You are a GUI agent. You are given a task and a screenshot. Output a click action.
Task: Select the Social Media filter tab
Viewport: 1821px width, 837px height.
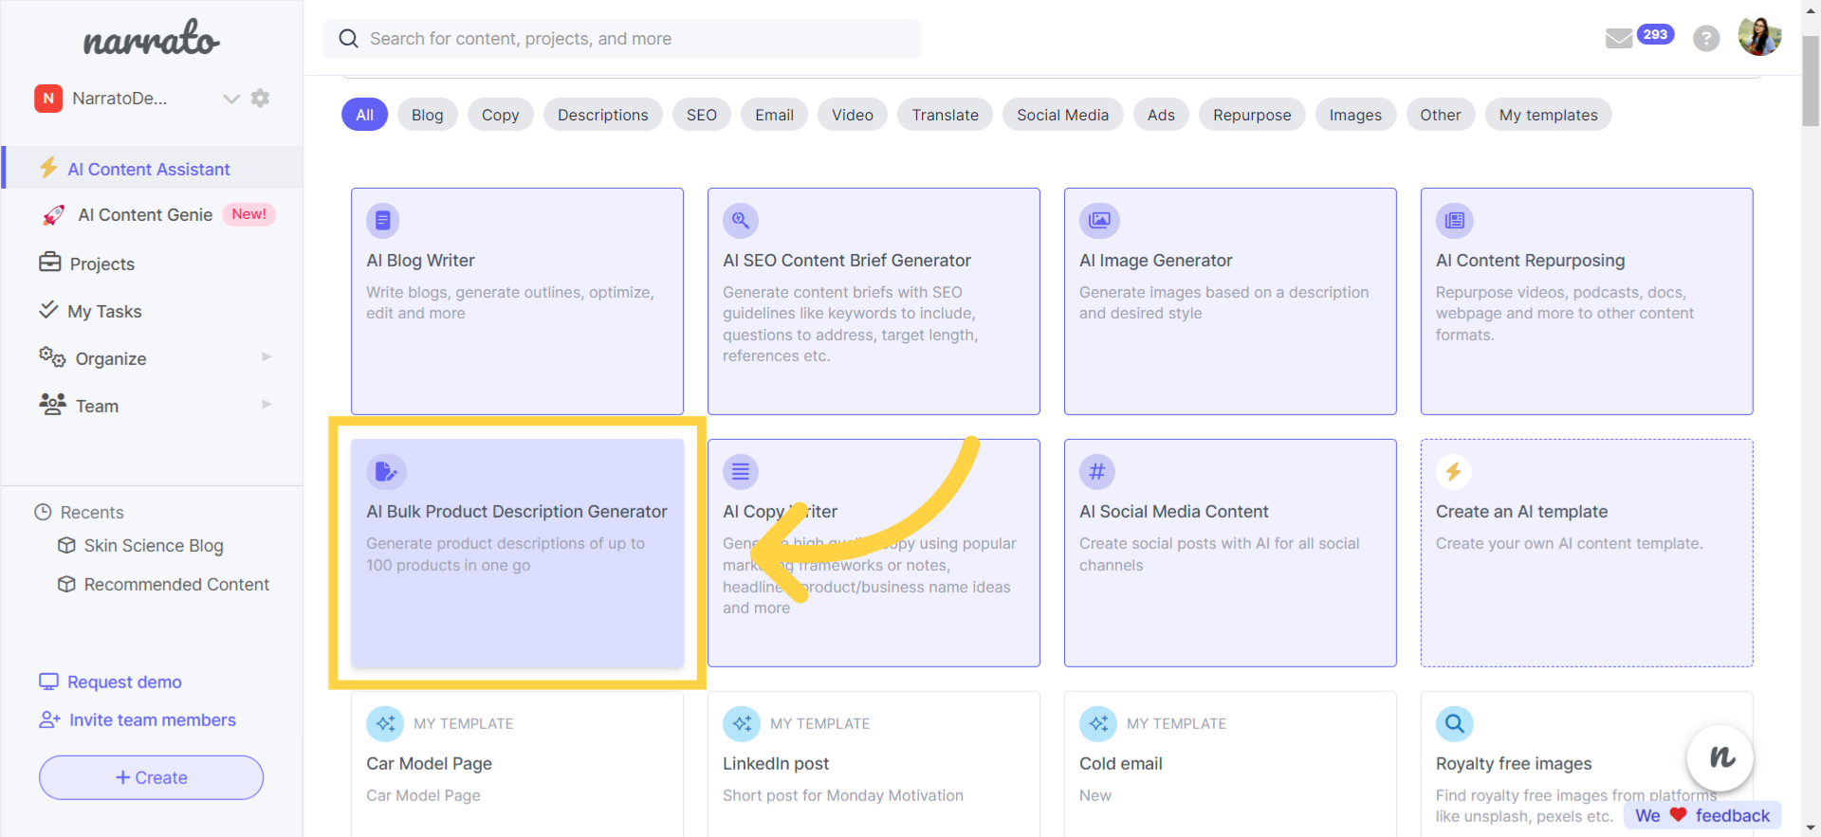1062,115
